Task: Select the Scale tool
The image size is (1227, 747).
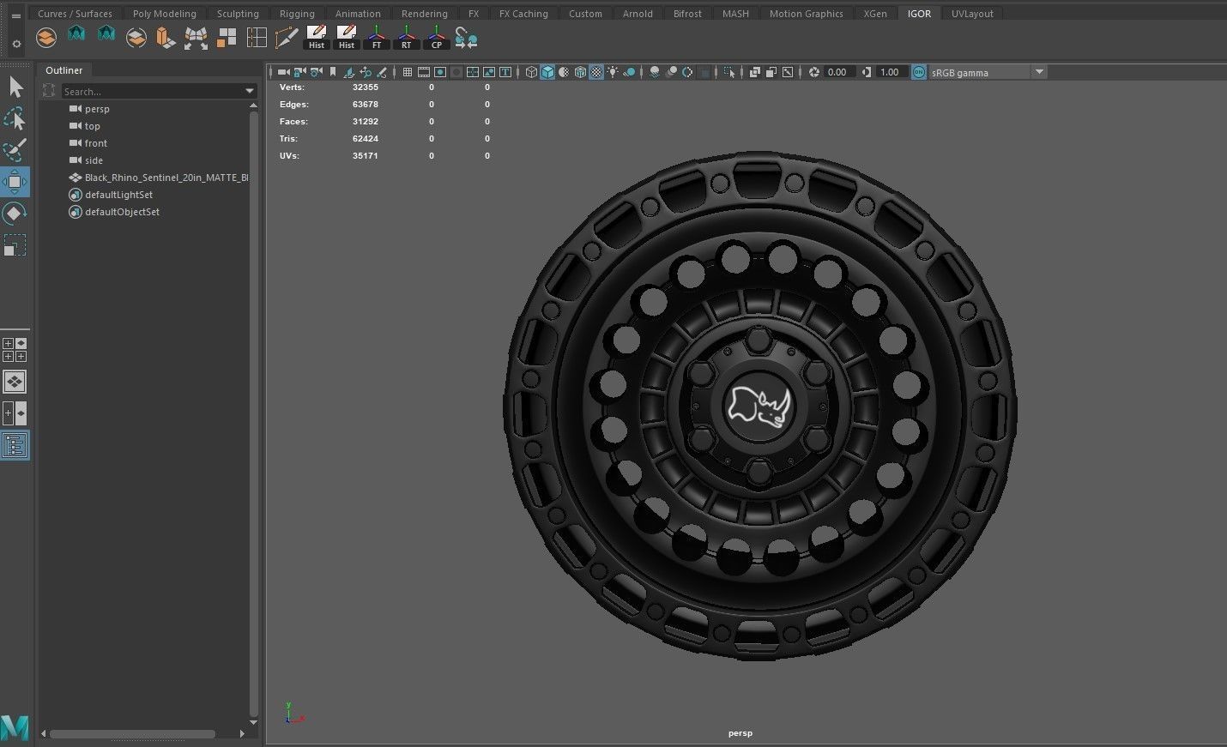Action: tap(15, 245)
